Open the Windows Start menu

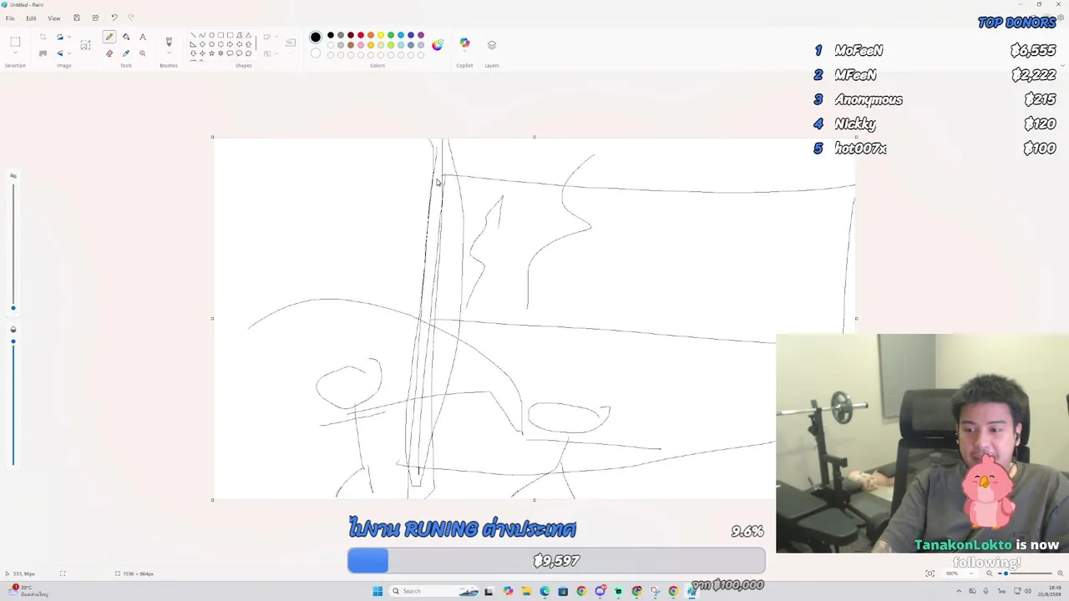click(377, 591)
